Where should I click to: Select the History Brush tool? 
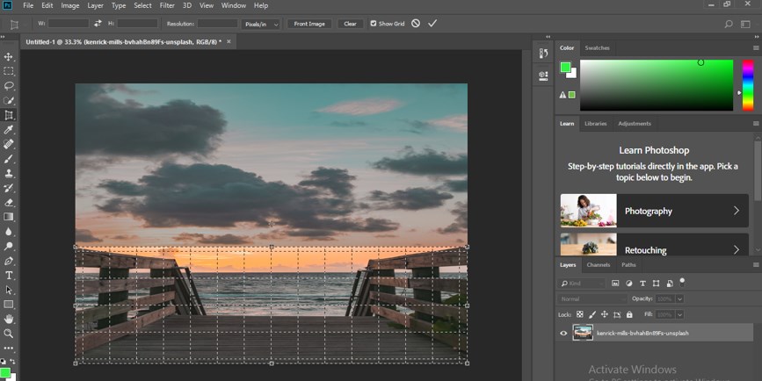[x=9, y=188]
